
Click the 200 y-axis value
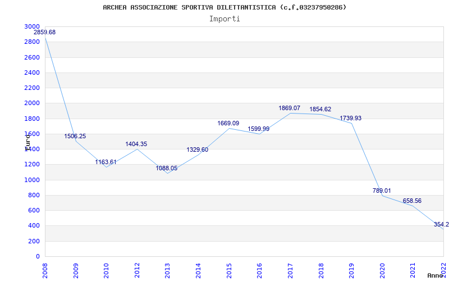pos(34,242)
